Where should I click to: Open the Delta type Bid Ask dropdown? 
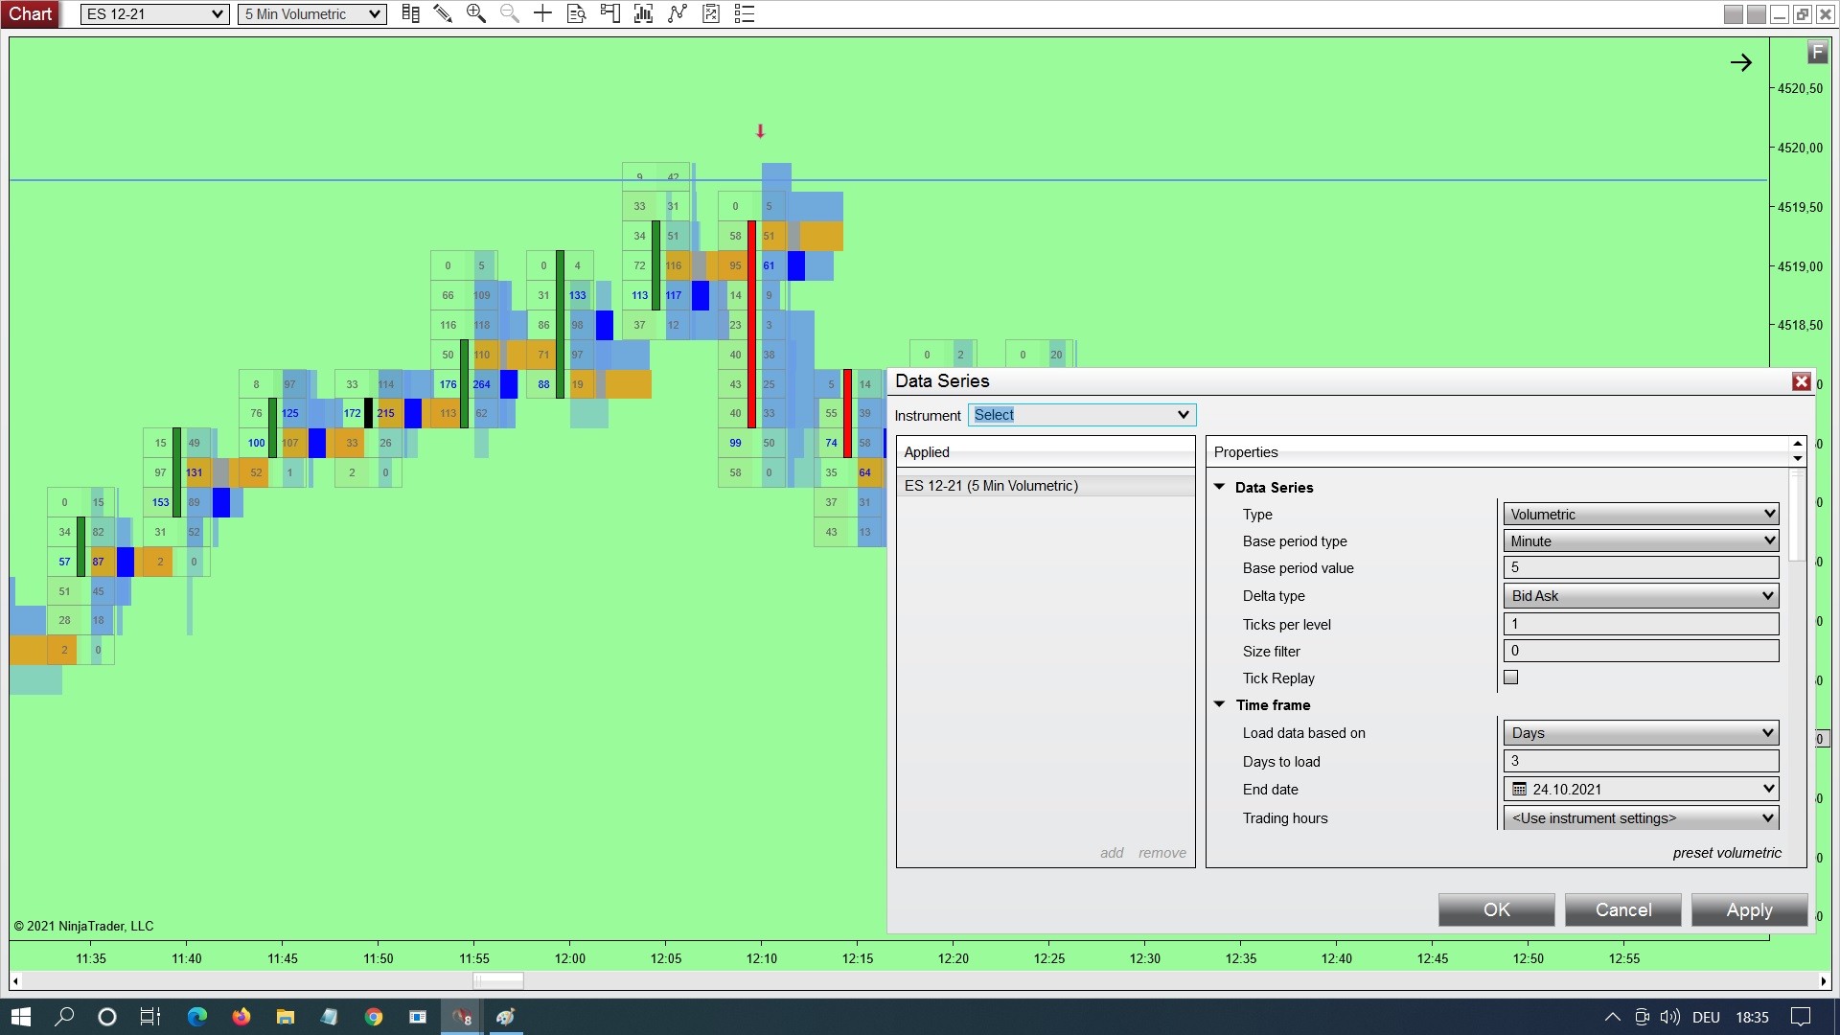click(1641, 596)
